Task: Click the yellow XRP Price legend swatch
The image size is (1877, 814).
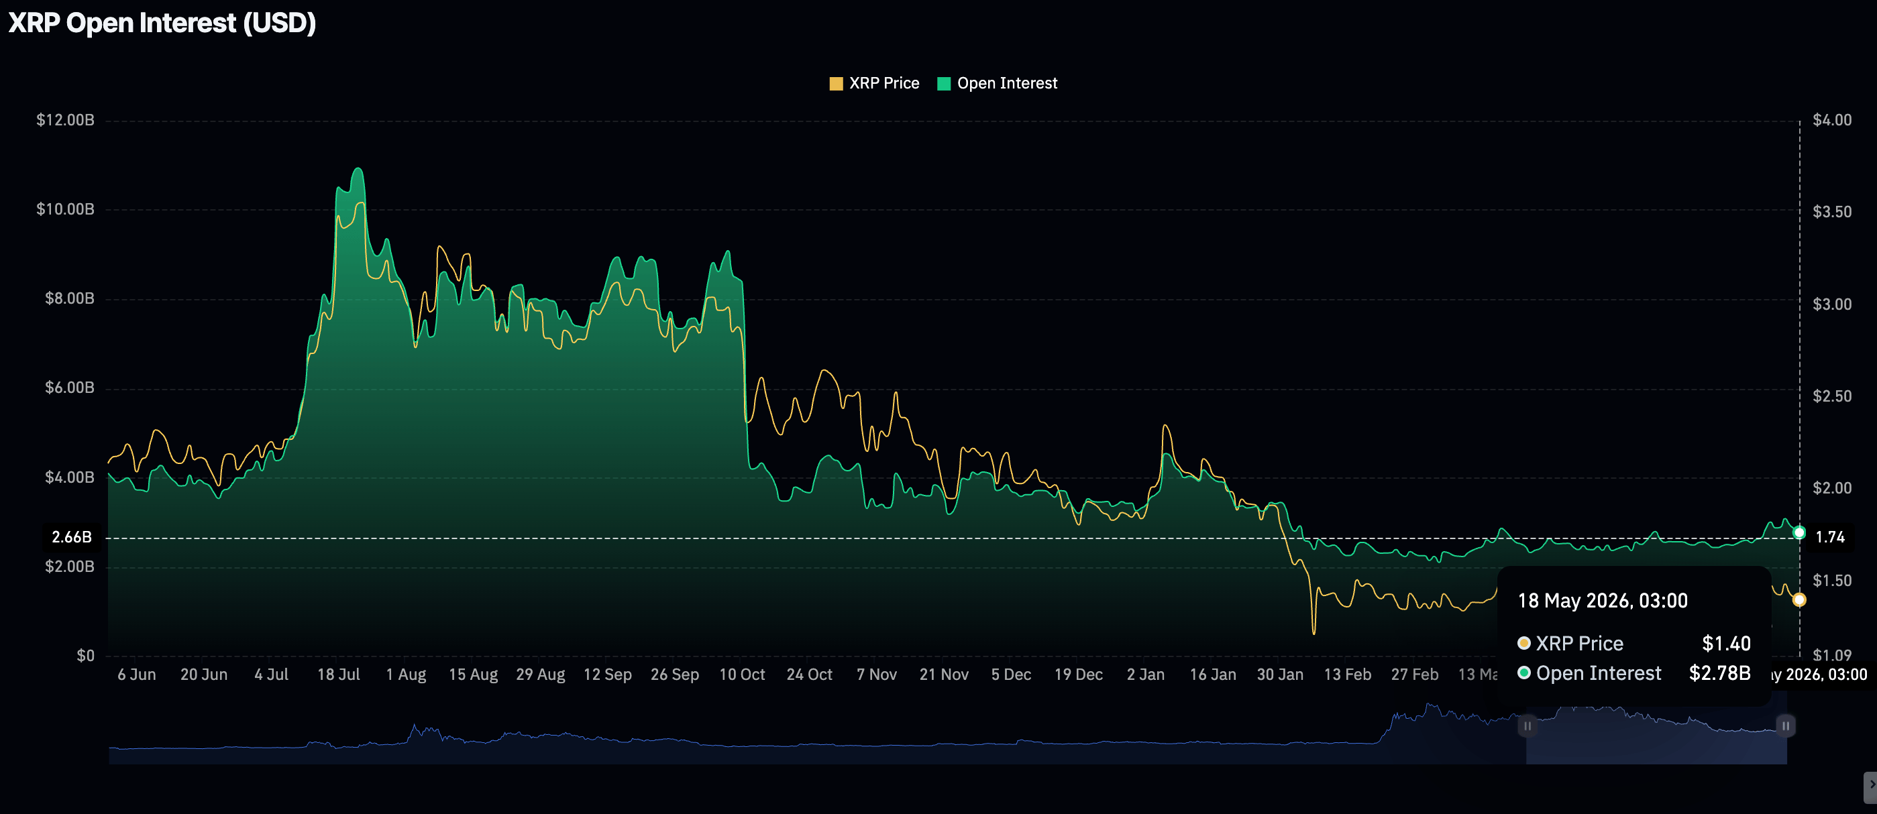Action: (x=836, y=84)
